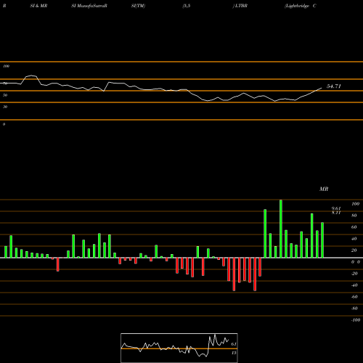363x363 pixels.
Task: Click the MR axis label -20
Action: tap(354, 274)
